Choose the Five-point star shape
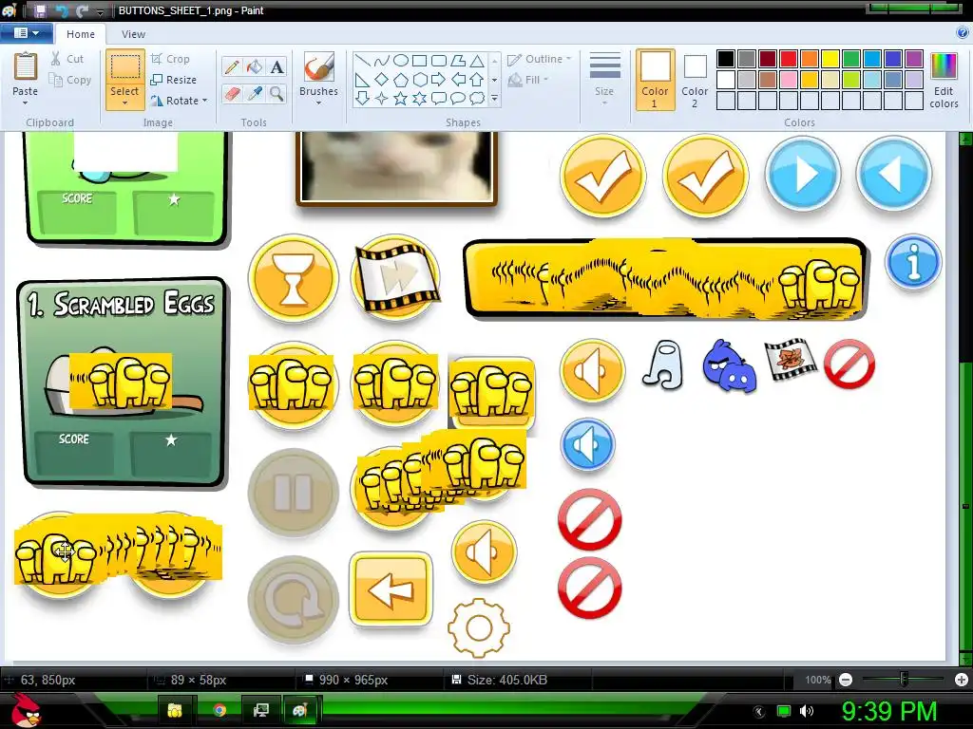This screenshot has height=729, width=973. [x=401, y=98]
